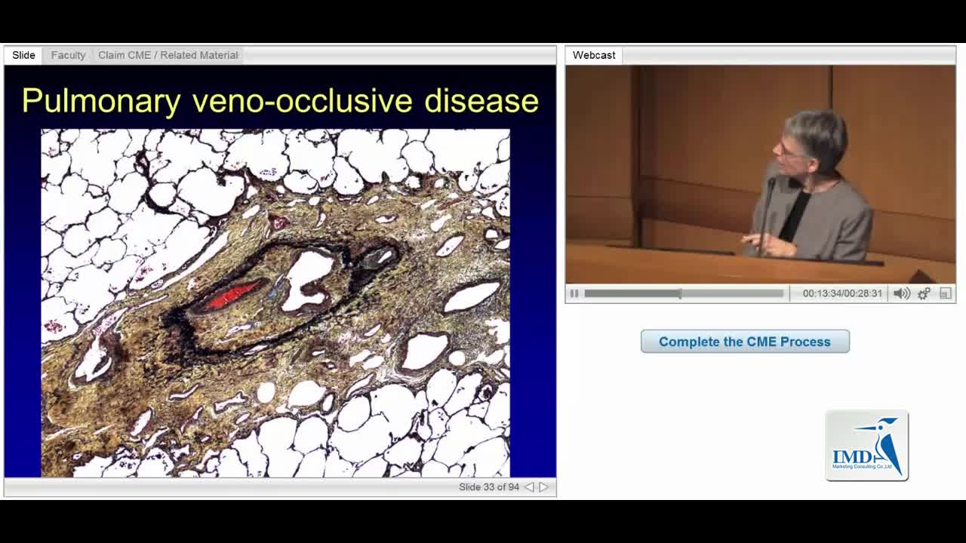
Task: Select the Slide tab
Action: click(23, 55)
